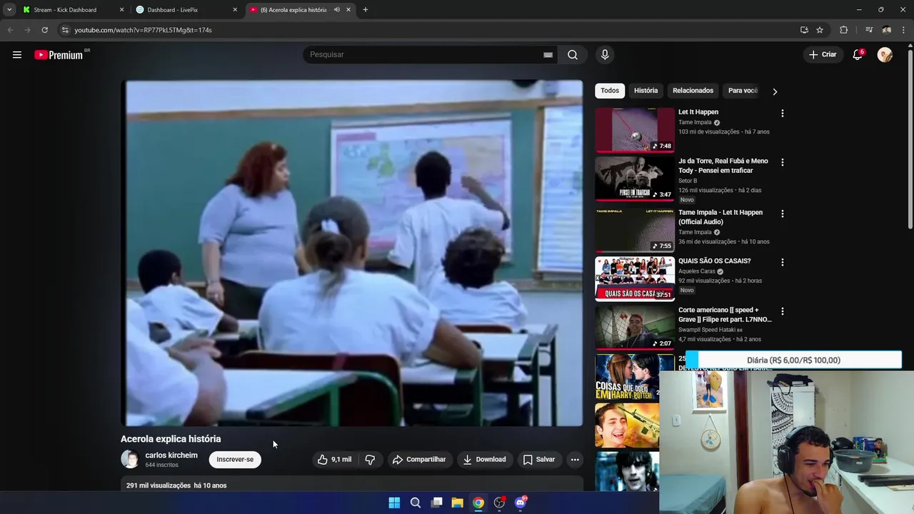Select the Para você filter chip
This screenshot has height=514, width=914.
pos(743,91)
